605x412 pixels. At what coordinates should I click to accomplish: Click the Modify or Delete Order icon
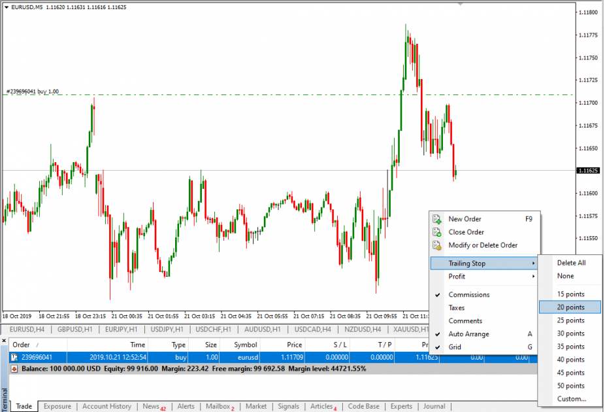pos(437,245)
